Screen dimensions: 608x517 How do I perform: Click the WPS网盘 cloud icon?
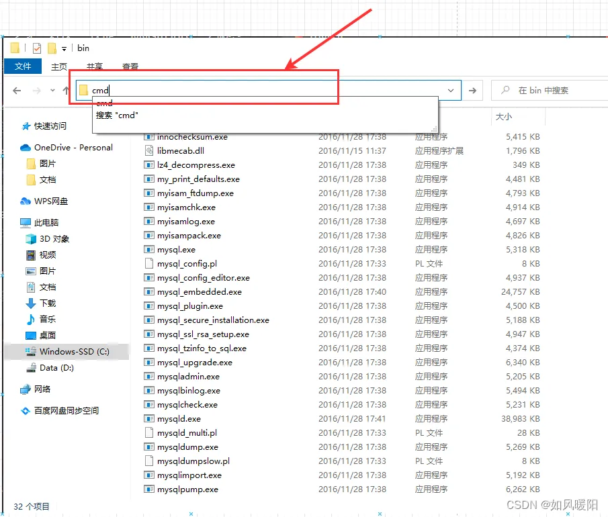[26, 201]
